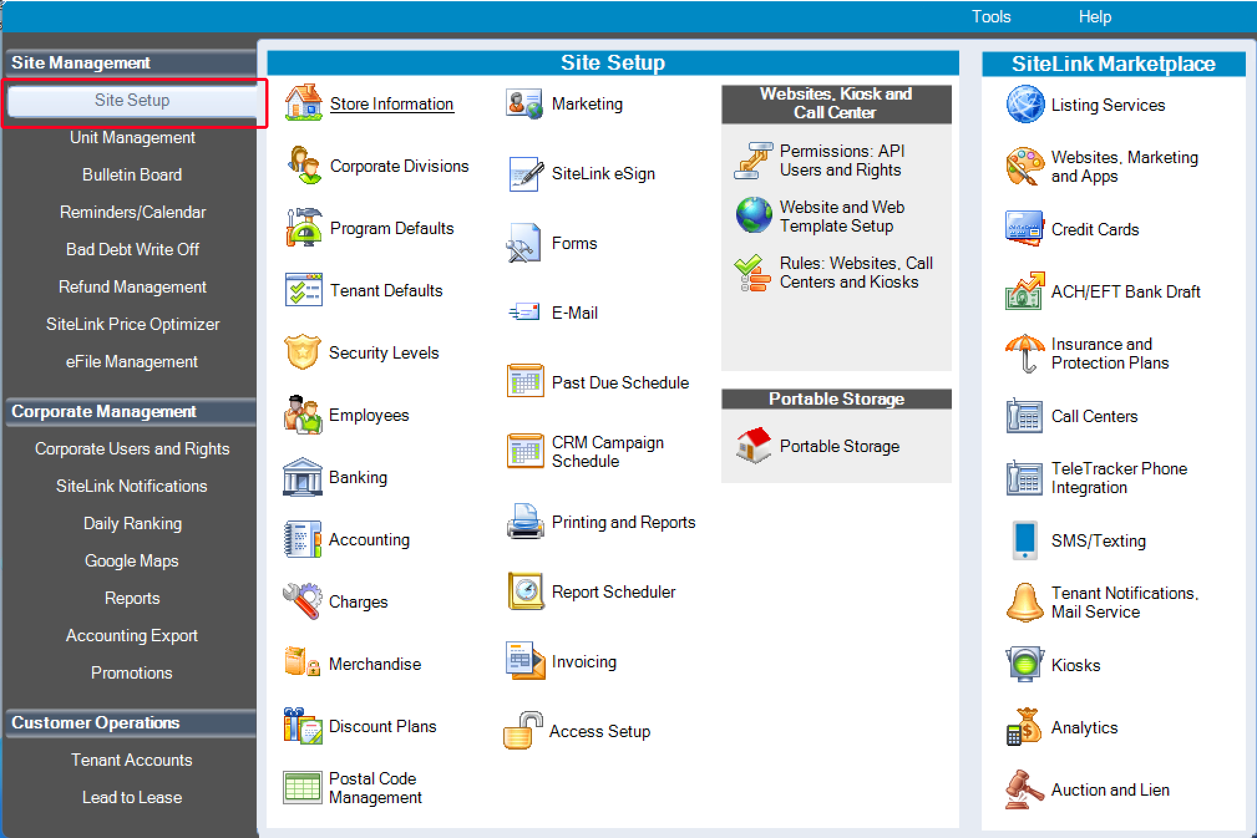This screenshot has width=1257, height=838.
Task: Click the Program Defaults tools icon
Action: click(303, 227)
